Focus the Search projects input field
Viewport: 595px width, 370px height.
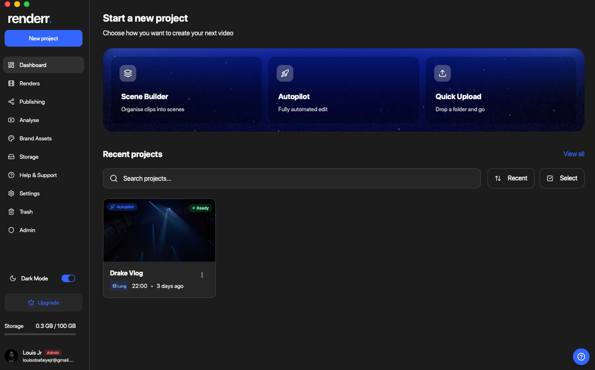click(292, 178)
